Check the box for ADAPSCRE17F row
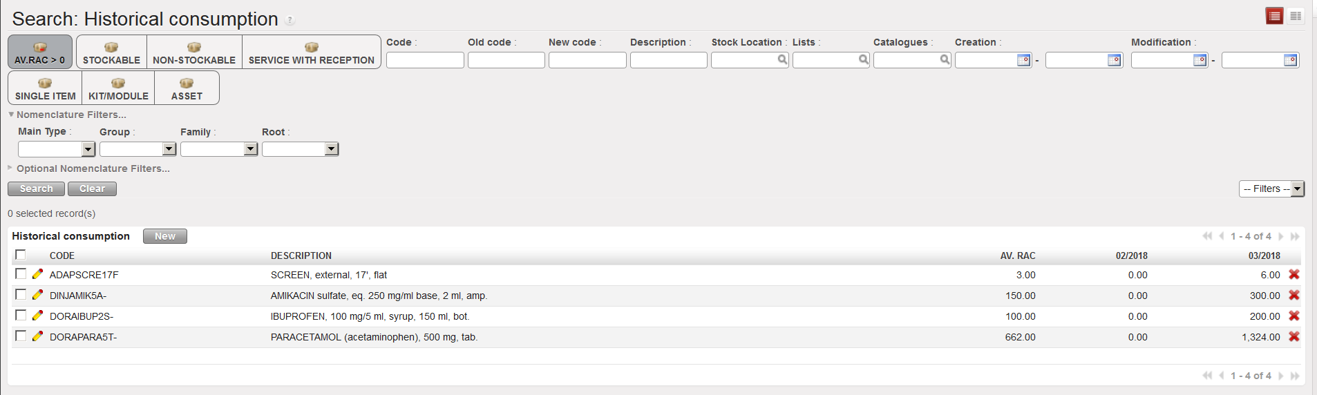The width and height of the screenshot is (1317, 395). click(x=21, y=274)
